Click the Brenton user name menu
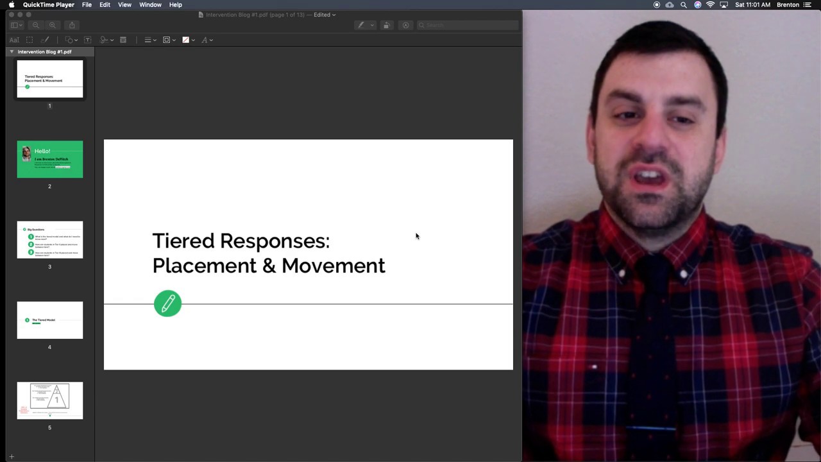 (x=788, y=4)
